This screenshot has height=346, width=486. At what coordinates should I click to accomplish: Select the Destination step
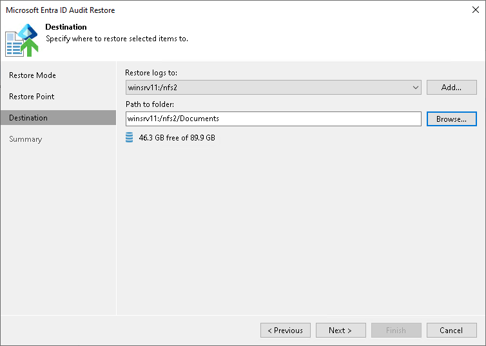(58, 118)
